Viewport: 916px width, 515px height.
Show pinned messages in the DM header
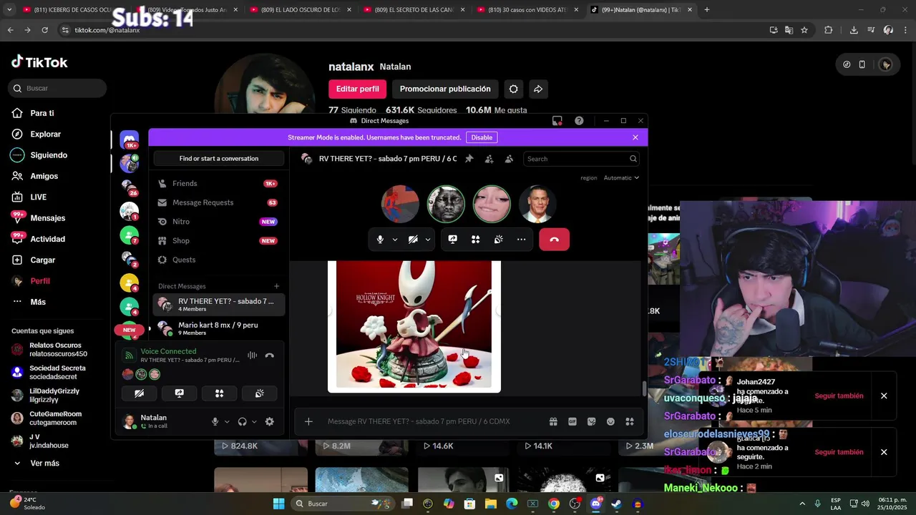469,159
